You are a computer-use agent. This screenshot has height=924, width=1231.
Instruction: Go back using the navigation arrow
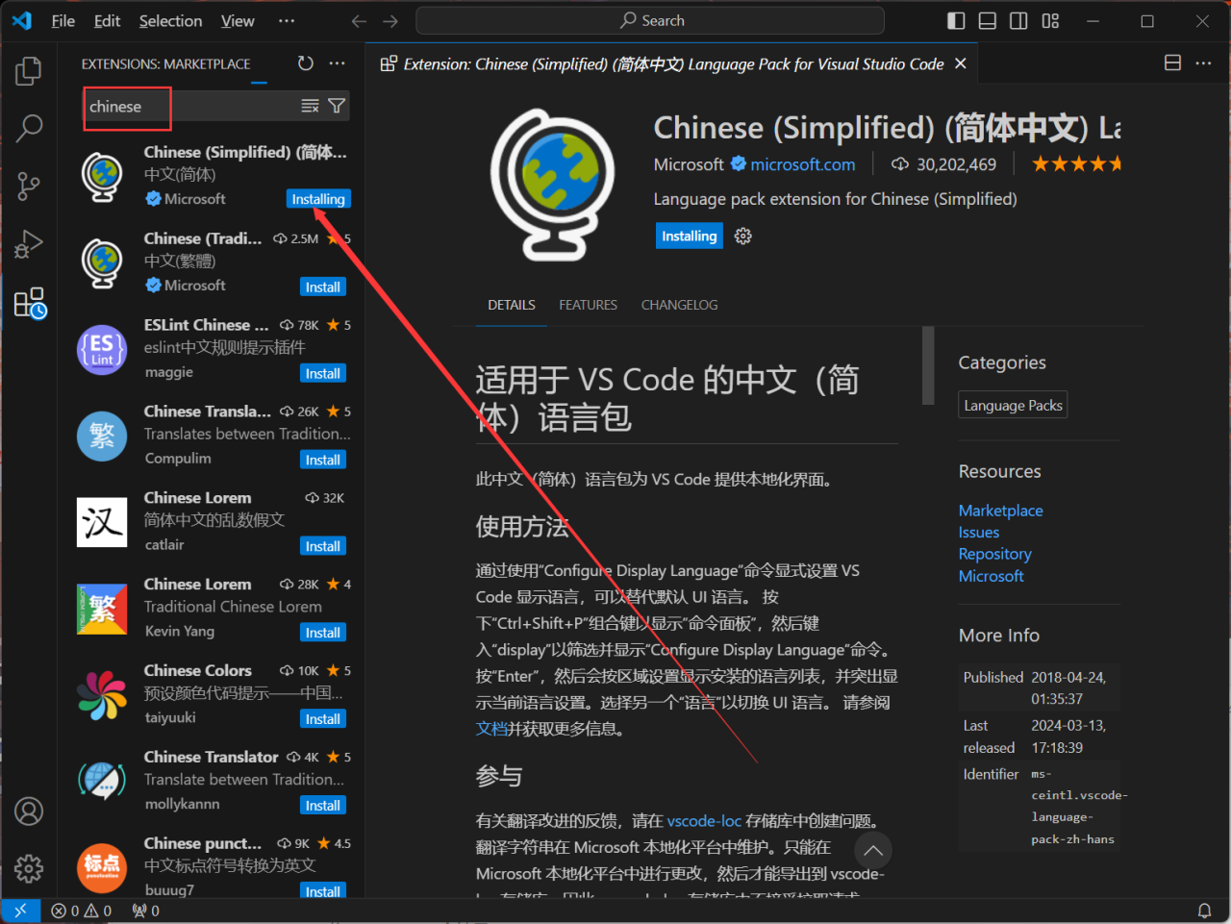point(359,21)
